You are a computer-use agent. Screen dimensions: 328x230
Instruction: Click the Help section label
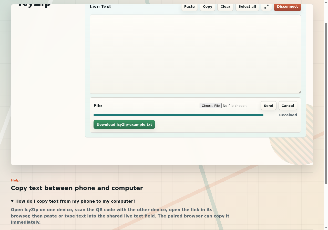(x=15, y=180)
